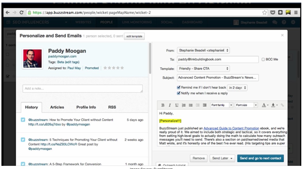Open 'Advanced Guide to Content Promotion' link
Screen dimensions: 303x169
pyautogui.click(x=231, y=128)
